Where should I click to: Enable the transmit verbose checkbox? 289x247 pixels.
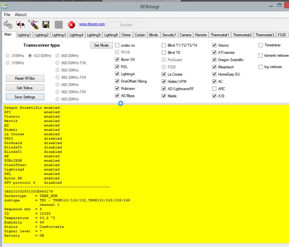(261, 56)
